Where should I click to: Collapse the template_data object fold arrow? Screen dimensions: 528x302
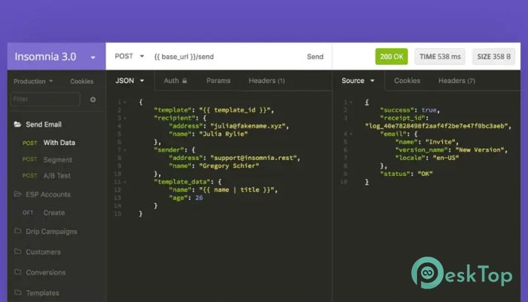pyautogui.click(x=125, y=182)
